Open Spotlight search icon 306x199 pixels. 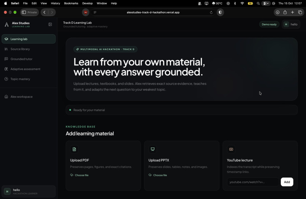coord(258,3)
